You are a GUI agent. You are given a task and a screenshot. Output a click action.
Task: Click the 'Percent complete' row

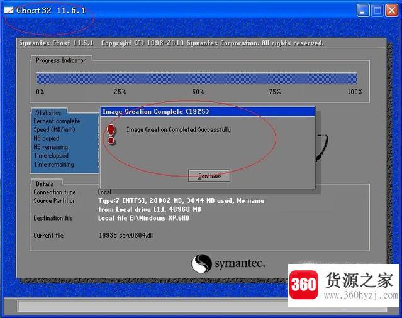(57, 121)
